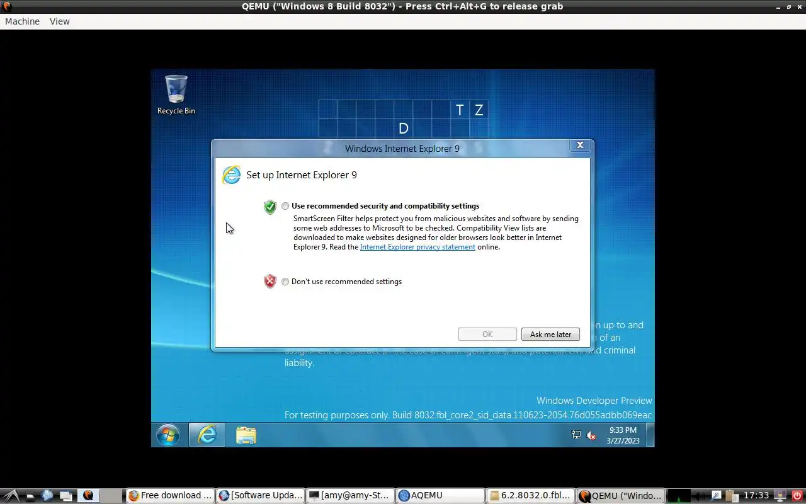Click Internet Explorer icon on Windows taskbar

207,435
